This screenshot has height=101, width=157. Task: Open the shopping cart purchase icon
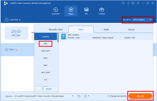point(123,3)
